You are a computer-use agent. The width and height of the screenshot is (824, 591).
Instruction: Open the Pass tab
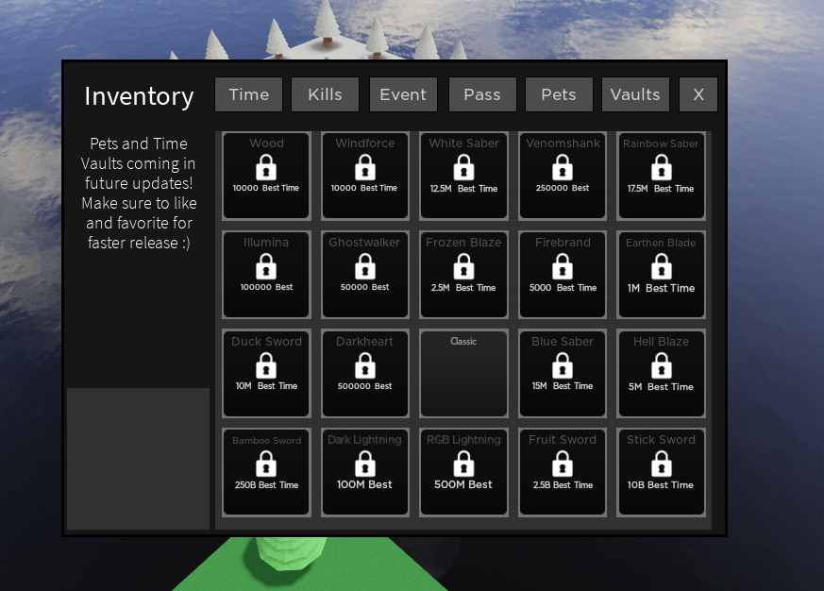pos(482,94)
